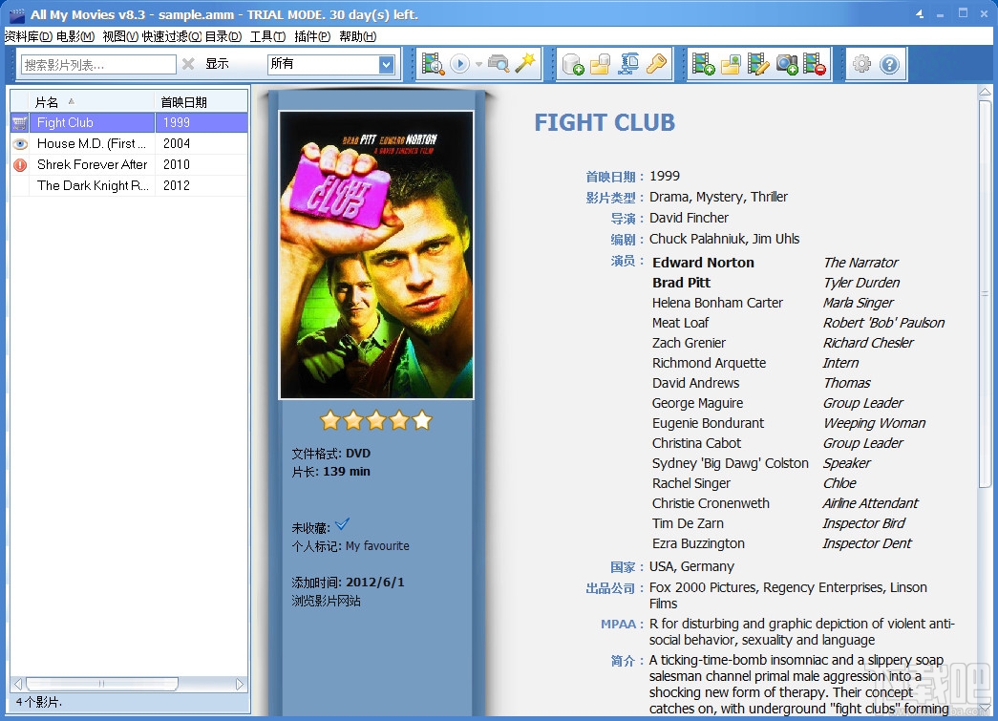The width and height of the screenshot is (998, 721).
Task: Open the 目录(D) menu
Action: (x=223, y=36)
